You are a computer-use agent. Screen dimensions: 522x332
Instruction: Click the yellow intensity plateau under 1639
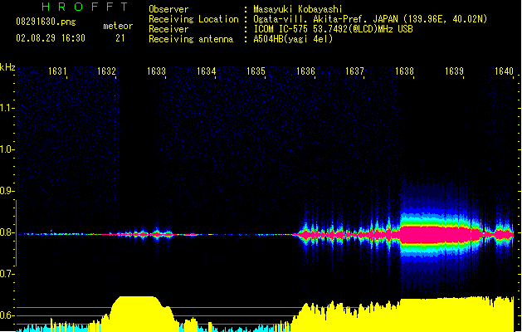(x=458, y=315)
